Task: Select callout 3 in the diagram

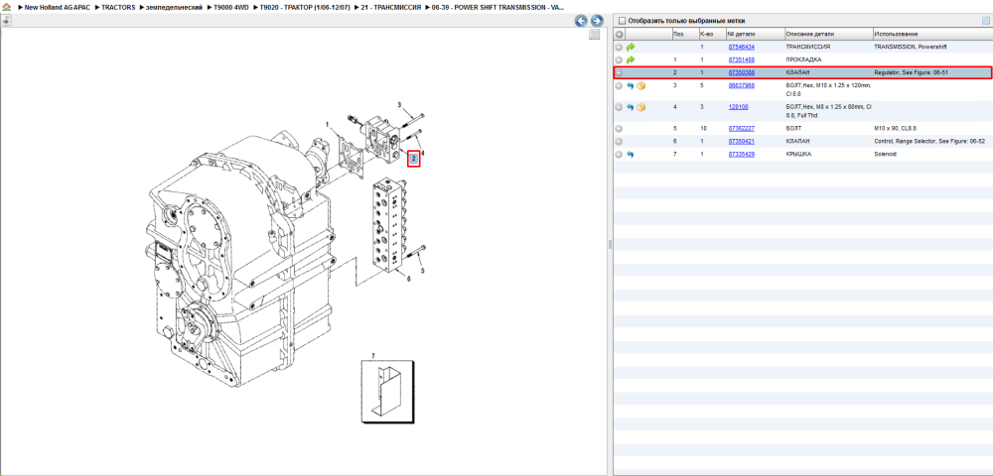Action: [399, 104]
